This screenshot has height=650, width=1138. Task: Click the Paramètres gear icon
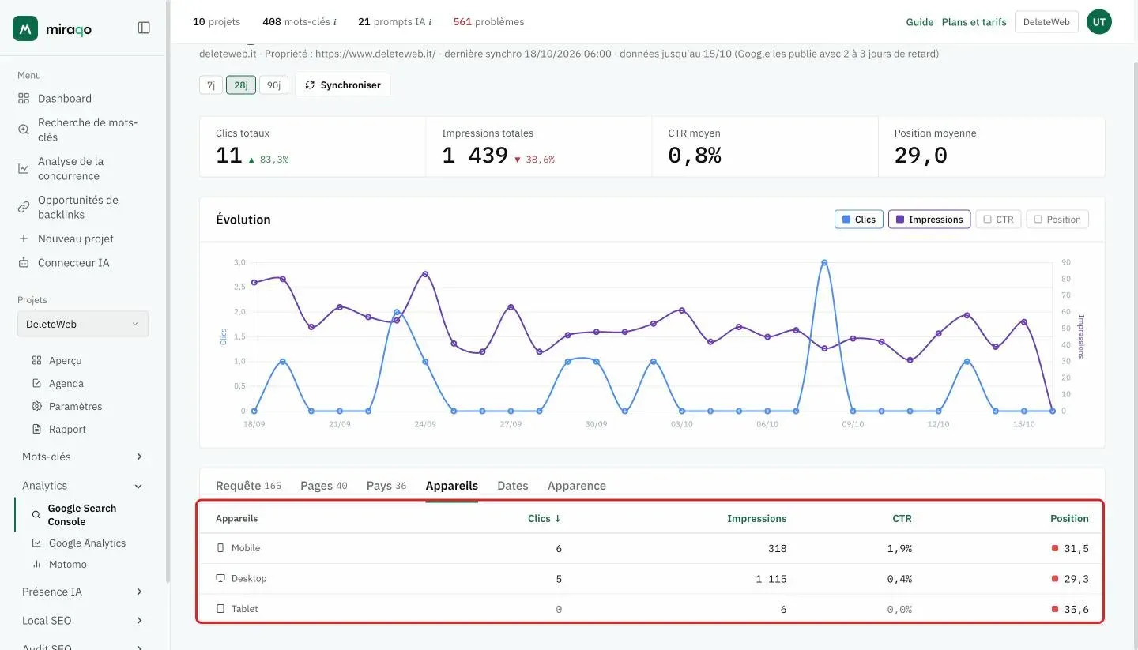pos(36,406)
